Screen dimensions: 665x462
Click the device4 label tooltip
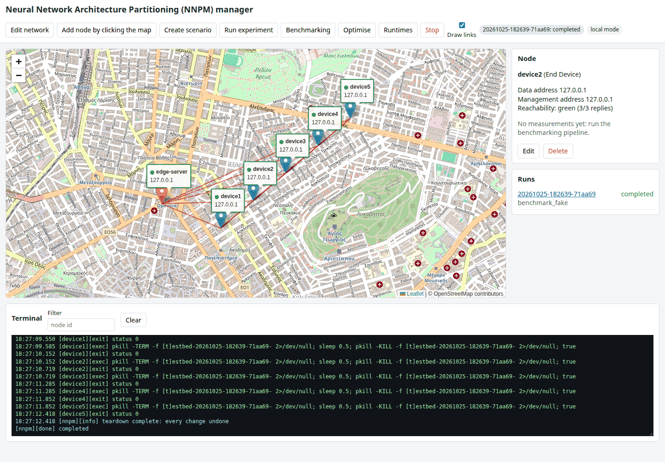[325, 118]
